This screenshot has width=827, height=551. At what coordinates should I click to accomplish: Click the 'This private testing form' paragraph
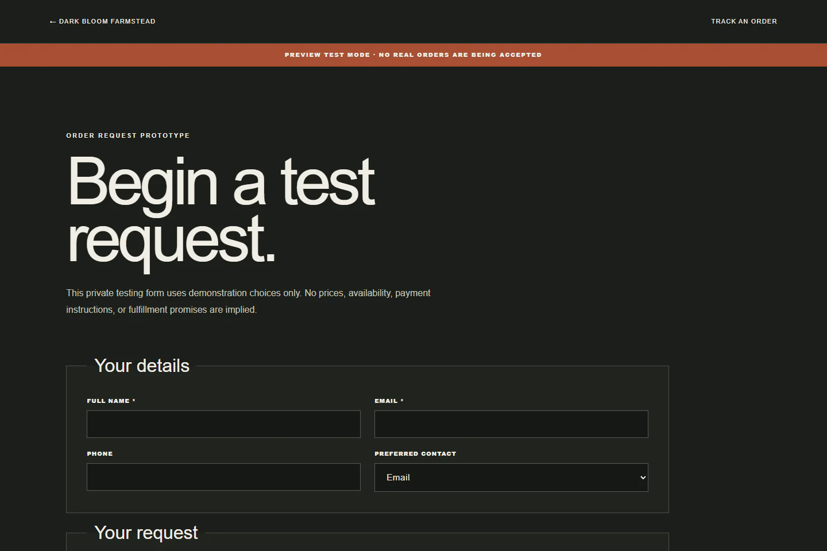(x=248, y=301)
